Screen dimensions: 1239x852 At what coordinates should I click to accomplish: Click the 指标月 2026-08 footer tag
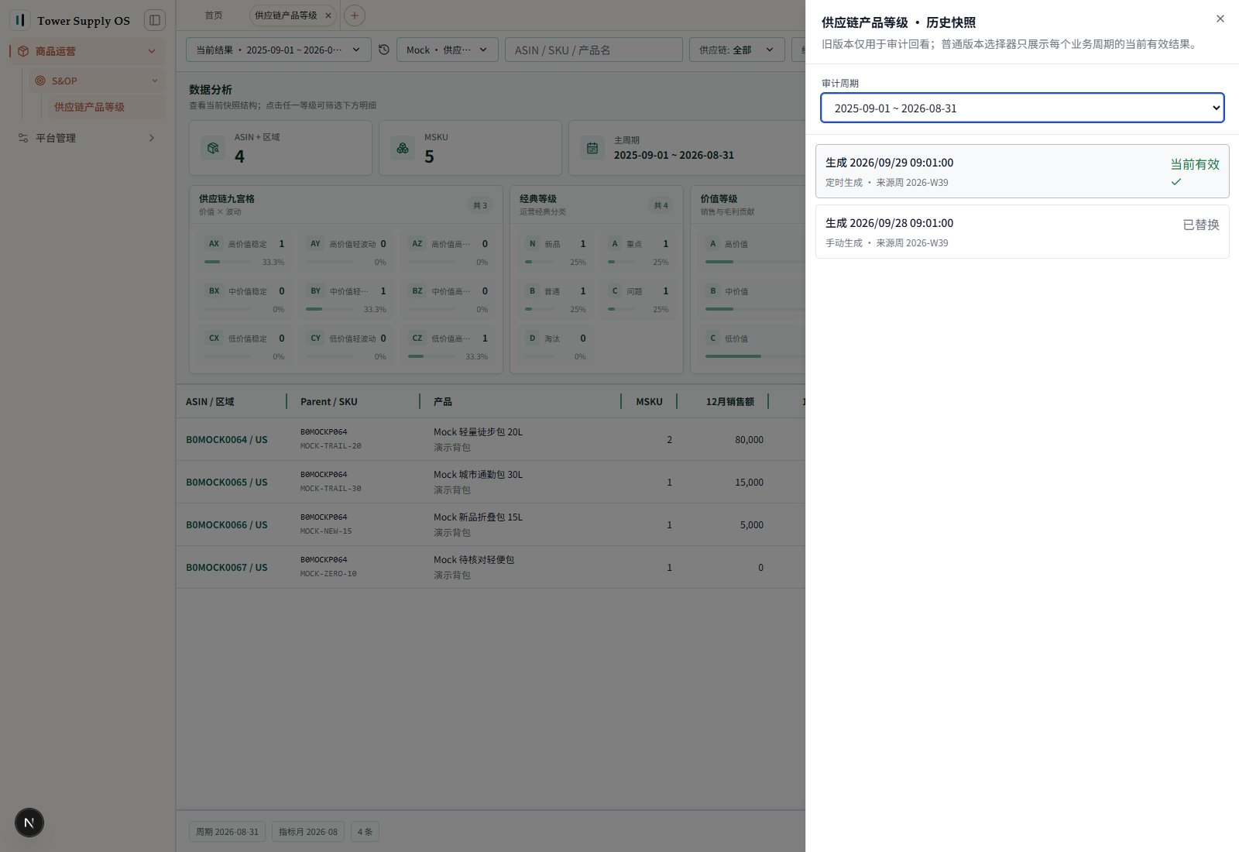click(x=308, y=832)
